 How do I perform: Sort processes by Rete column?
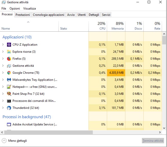click(153, 26)
